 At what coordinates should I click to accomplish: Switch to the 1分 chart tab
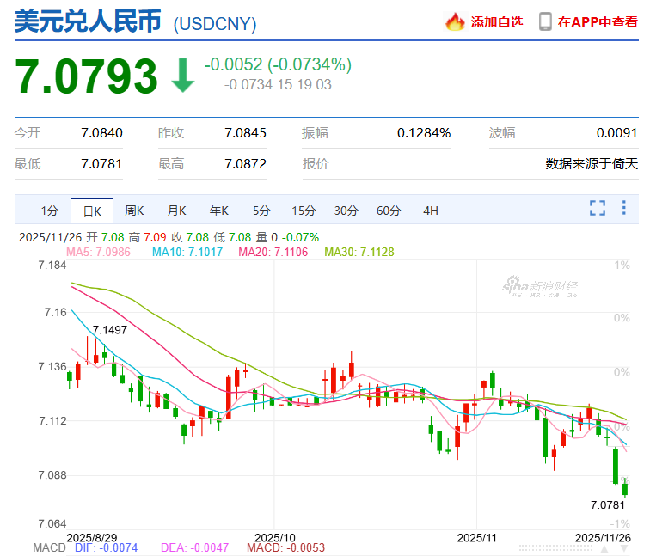(49, 211)
